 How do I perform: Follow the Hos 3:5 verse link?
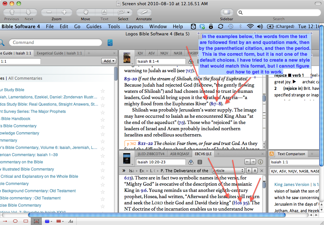coord(241,203)
